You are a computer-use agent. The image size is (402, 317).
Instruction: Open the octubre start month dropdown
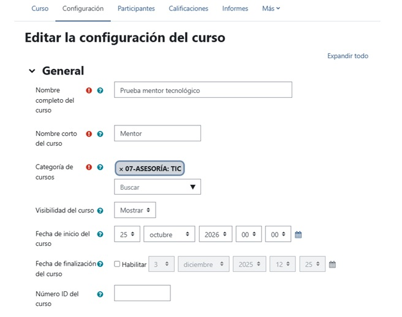(x=169, y=234)
